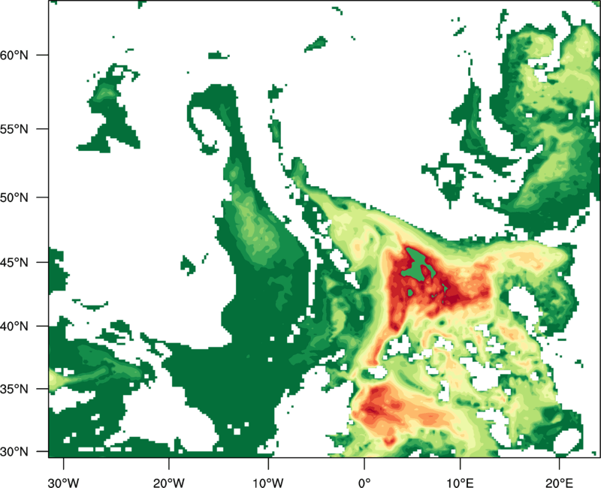Click the 0° longitude label
The height and width of the screenshot is (488, 601).
(364, 483)
